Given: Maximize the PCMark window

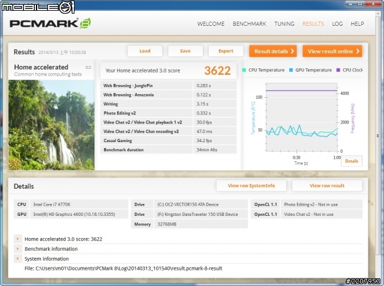Looking at the screenshot, I should 360,4.
